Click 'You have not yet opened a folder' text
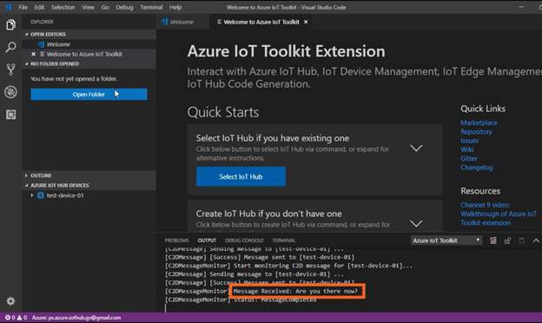Image resolution: width=542 pixels, height=323 pixels. [x=74, y=79]
